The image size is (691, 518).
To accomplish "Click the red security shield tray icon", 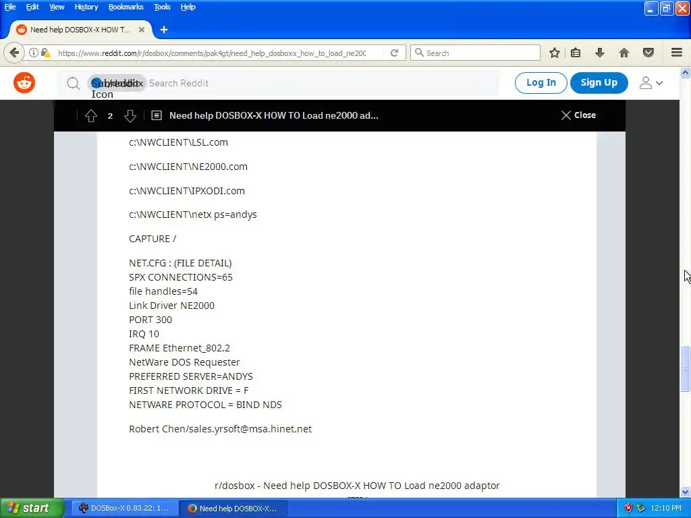I will coord(628,508).
